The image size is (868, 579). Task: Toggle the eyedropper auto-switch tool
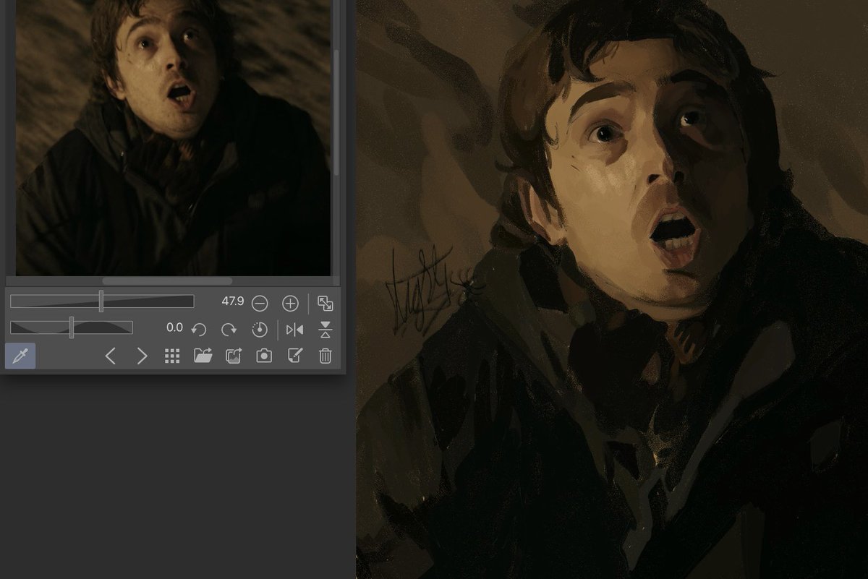click(20, 356)
